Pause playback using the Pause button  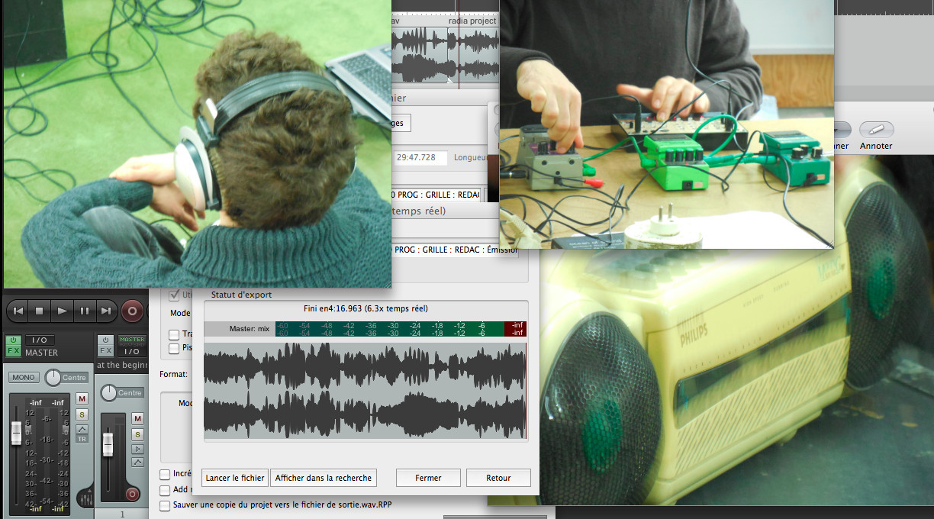(85, 311)
